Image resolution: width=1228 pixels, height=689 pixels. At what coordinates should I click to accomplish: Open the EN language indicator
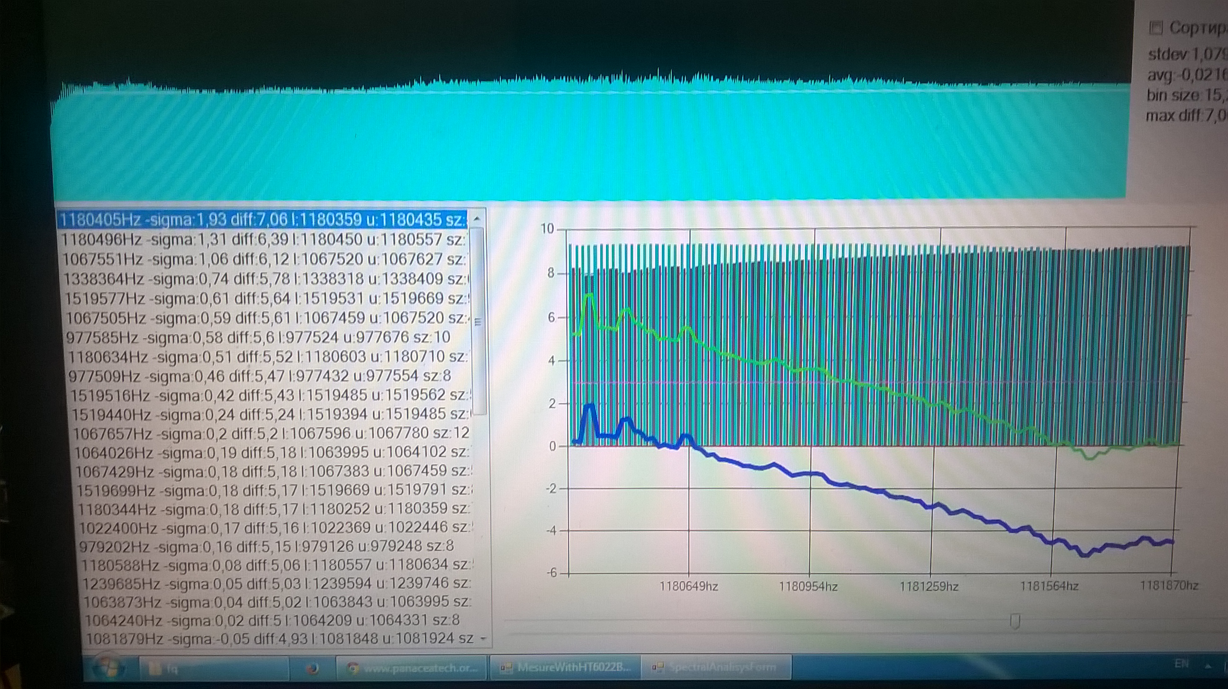(1181, 664)
